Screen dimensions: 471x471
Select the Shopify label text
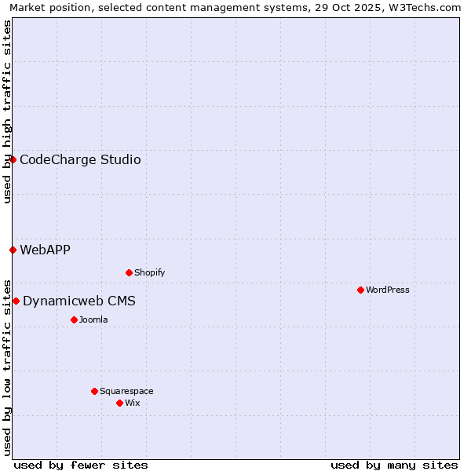click(149, 273)
